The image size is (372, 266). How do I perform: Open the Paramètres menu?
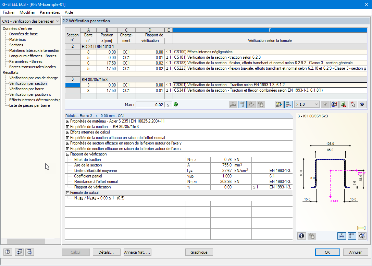50,12
